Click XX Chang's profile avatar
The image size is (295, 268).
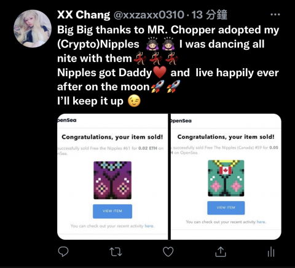pos(33,29)
